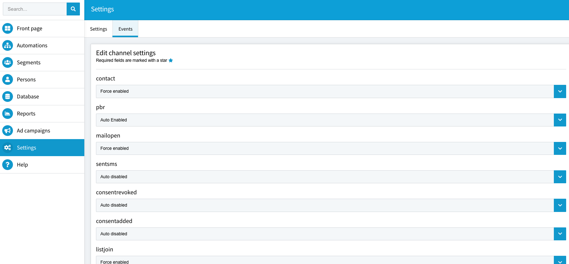Open the pbr Auto Enabled dropdown
Image resolution: width=569 pixels, height=264 pixels.
click(x=331, y=120)
